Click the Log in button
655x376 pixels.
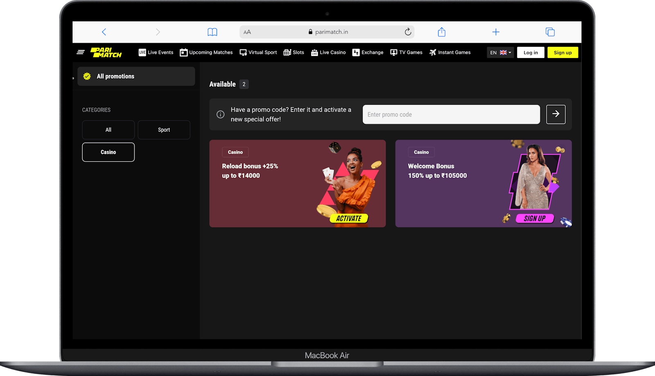point(531,52)
